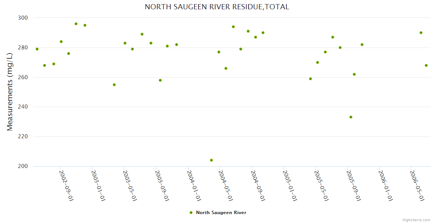Open the Highcharts.com credits link
The width and height of the screenshot is (434, 223).
coord(416,220)
